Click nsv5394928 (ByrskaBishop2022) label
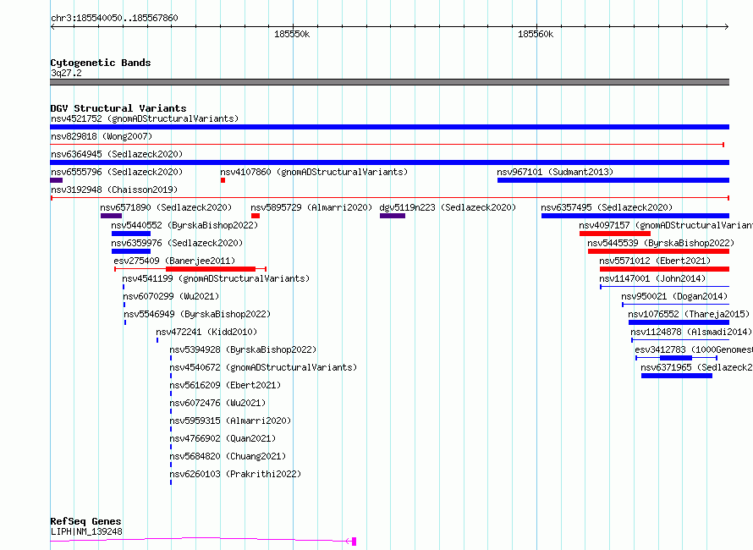753x550 pixels. [x=243, y=349]
